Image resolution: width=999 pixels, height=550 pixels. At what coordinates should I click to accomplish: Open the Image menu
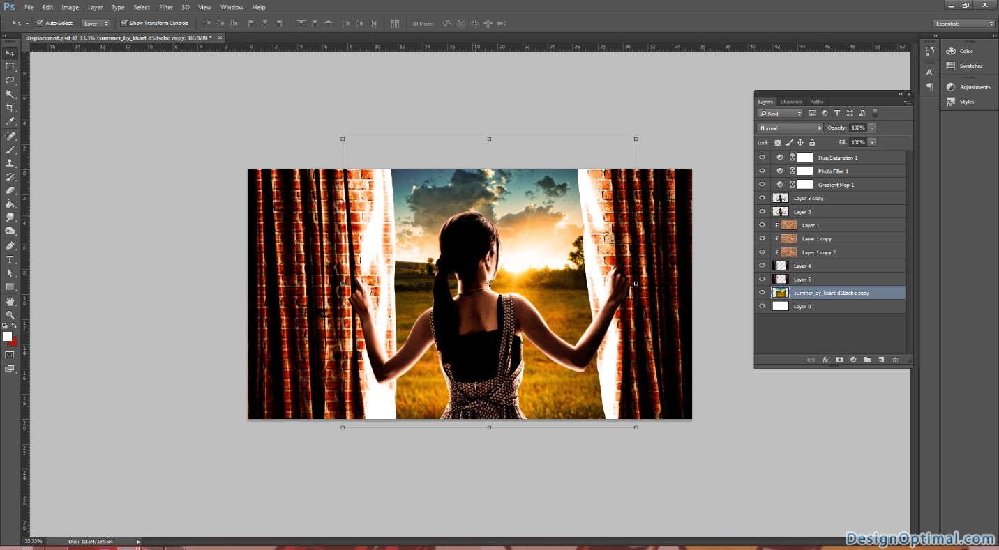(x=70, y=7)
